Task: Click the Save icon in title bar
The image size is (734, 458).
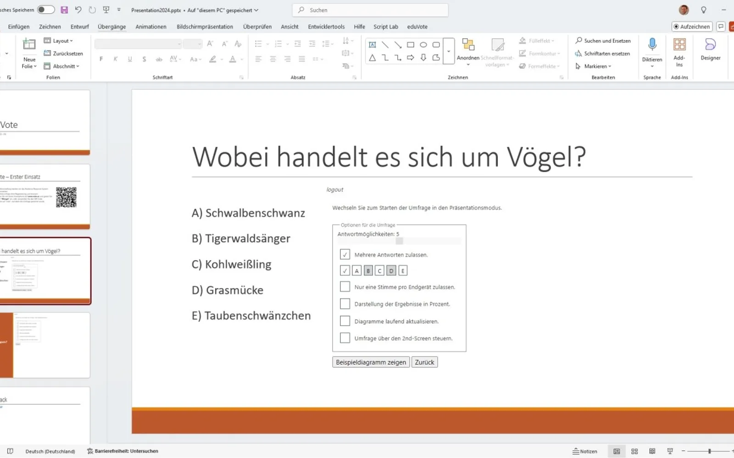Action: pos(64,10)
